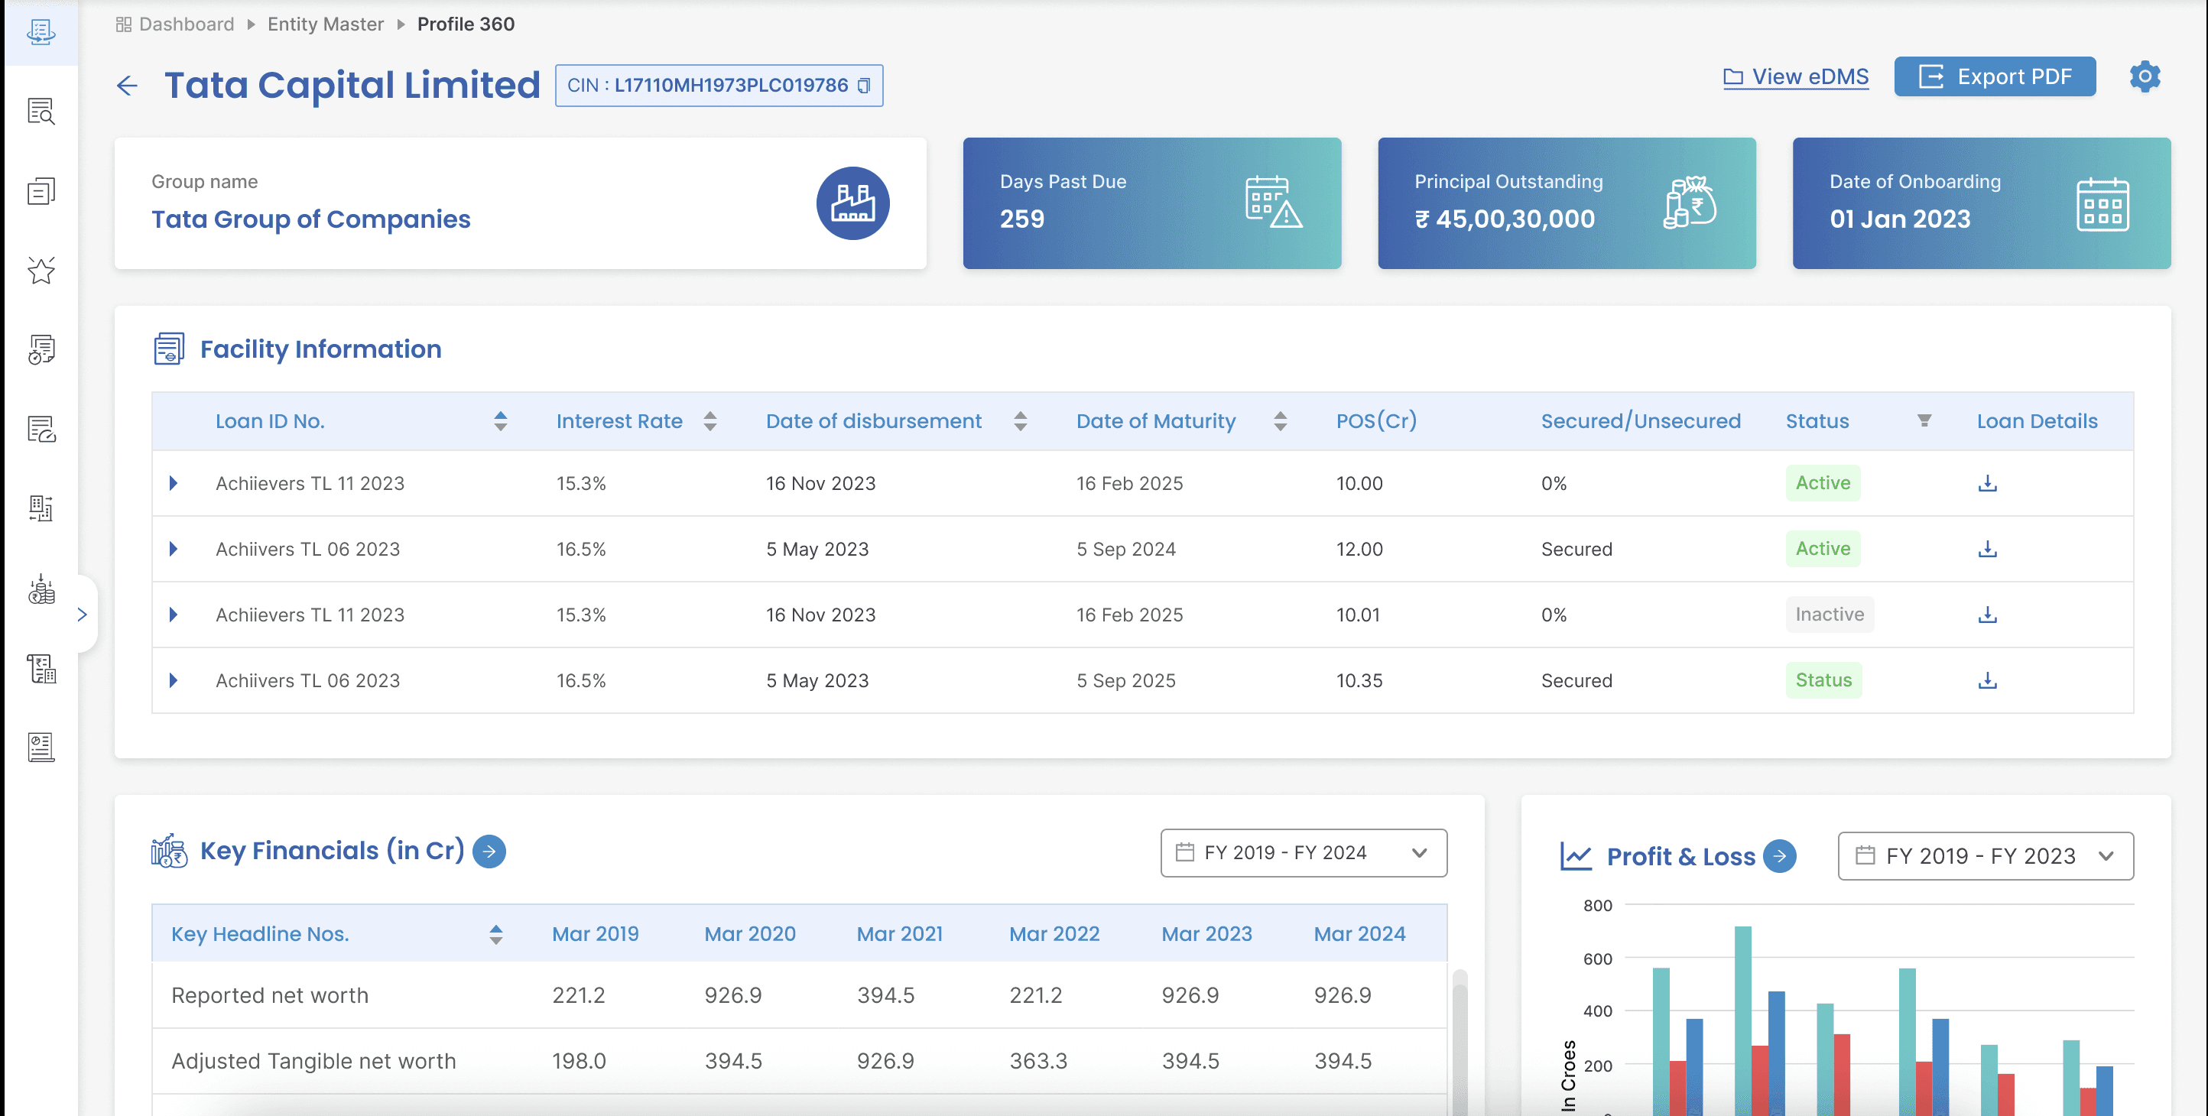Go to Dashboard breadcrumb

(x=186, y=24)
